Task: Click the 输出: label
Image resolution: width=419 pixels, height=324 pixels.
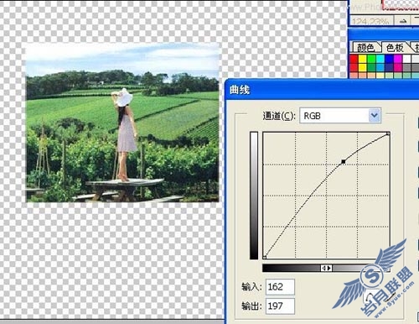Action: click(x=251, y=306)
